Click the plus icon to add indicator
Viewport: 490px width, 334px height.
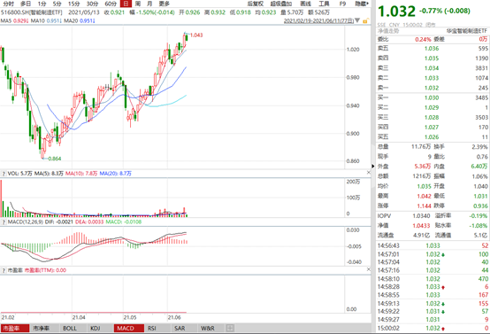[230, 328]
